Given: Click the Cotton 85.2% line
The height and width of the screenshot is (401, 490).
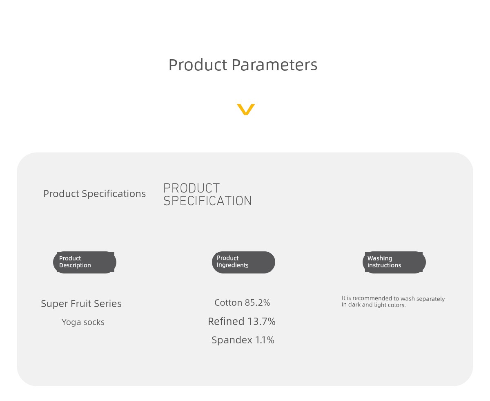Looking at the screenshot, I should click(242, 303).
